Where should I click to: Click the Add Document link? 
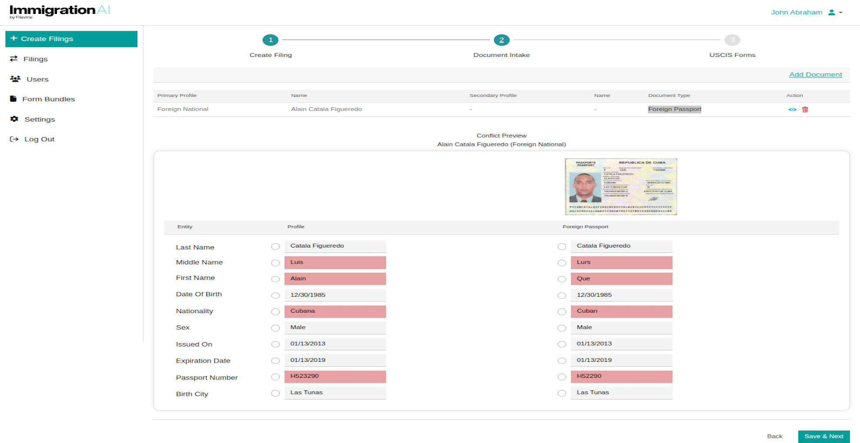coord(816,74)
